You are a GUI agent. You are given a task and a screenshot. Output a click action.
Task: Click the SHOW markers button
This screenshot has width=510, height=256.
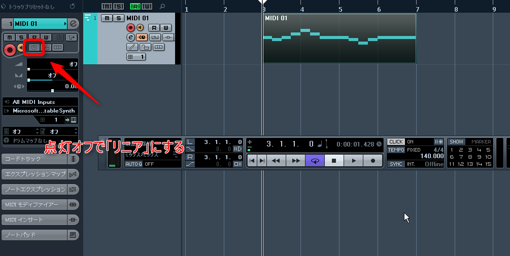456,141
